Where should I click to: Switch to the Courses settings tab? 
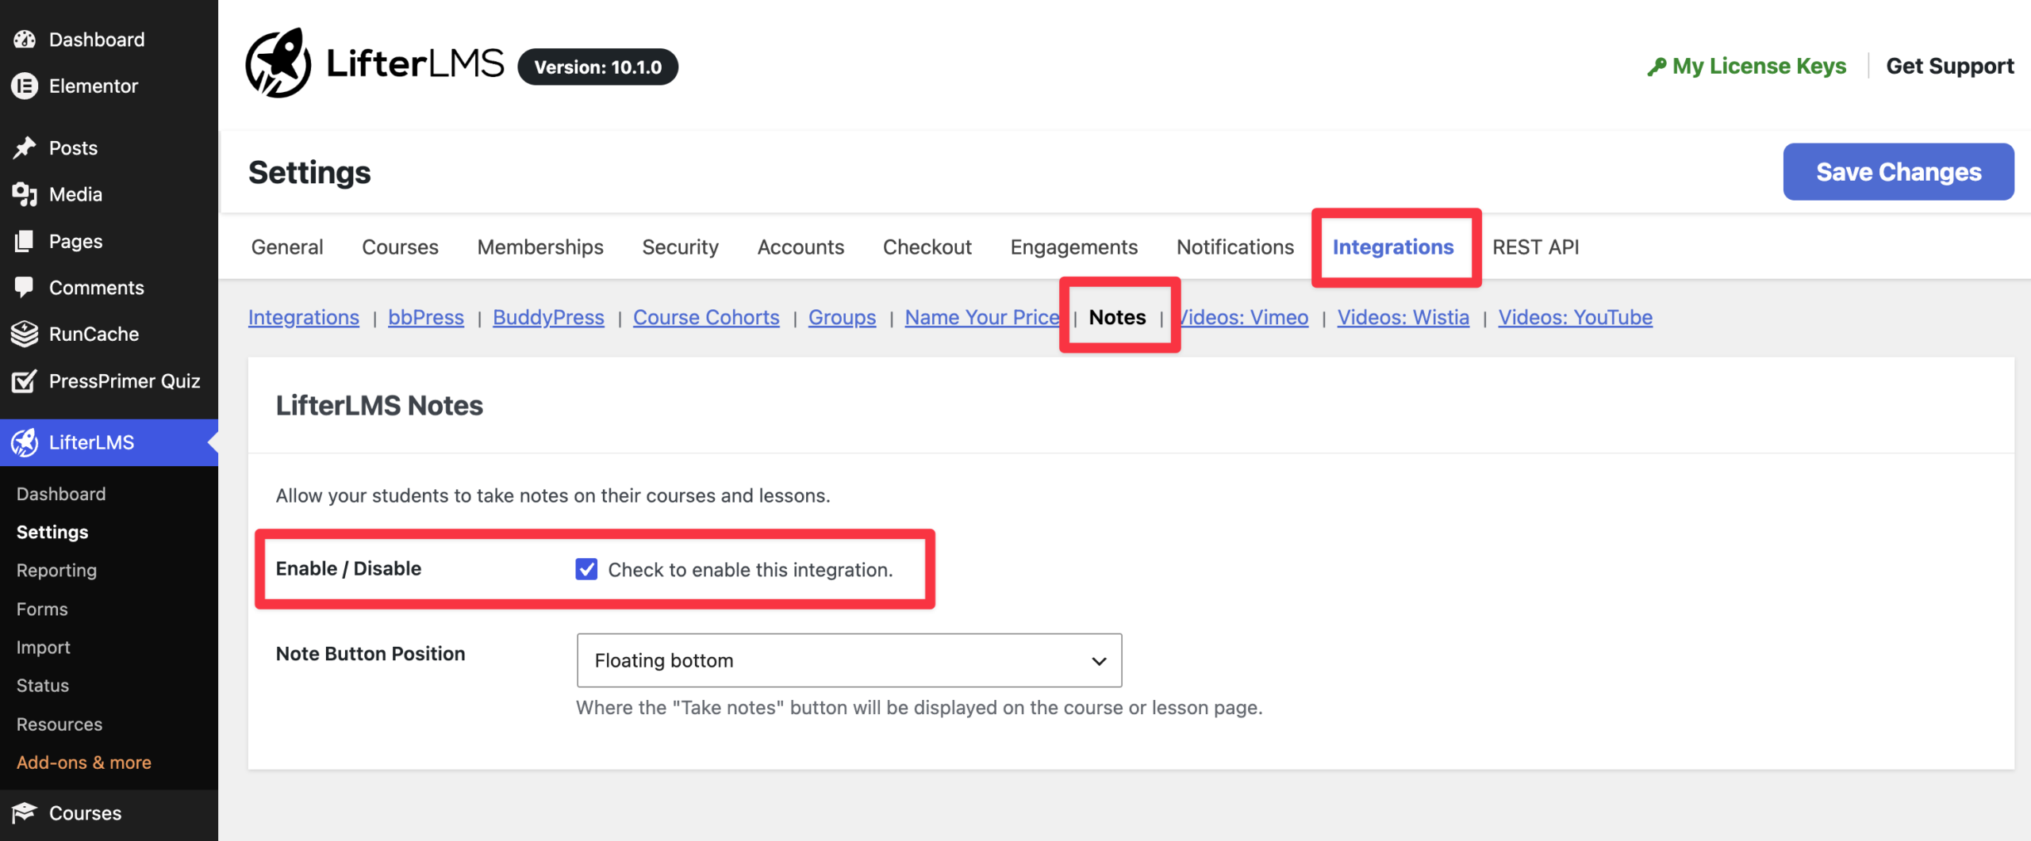400,247
